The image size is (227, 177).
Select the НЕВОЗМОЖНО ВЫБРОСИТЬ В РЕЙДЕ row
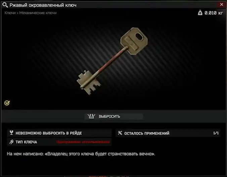tap(59, 133)
